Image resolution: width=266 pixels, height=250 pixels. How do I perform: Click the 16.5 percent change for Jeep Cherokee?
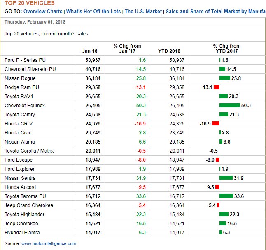tap(141, 224)
